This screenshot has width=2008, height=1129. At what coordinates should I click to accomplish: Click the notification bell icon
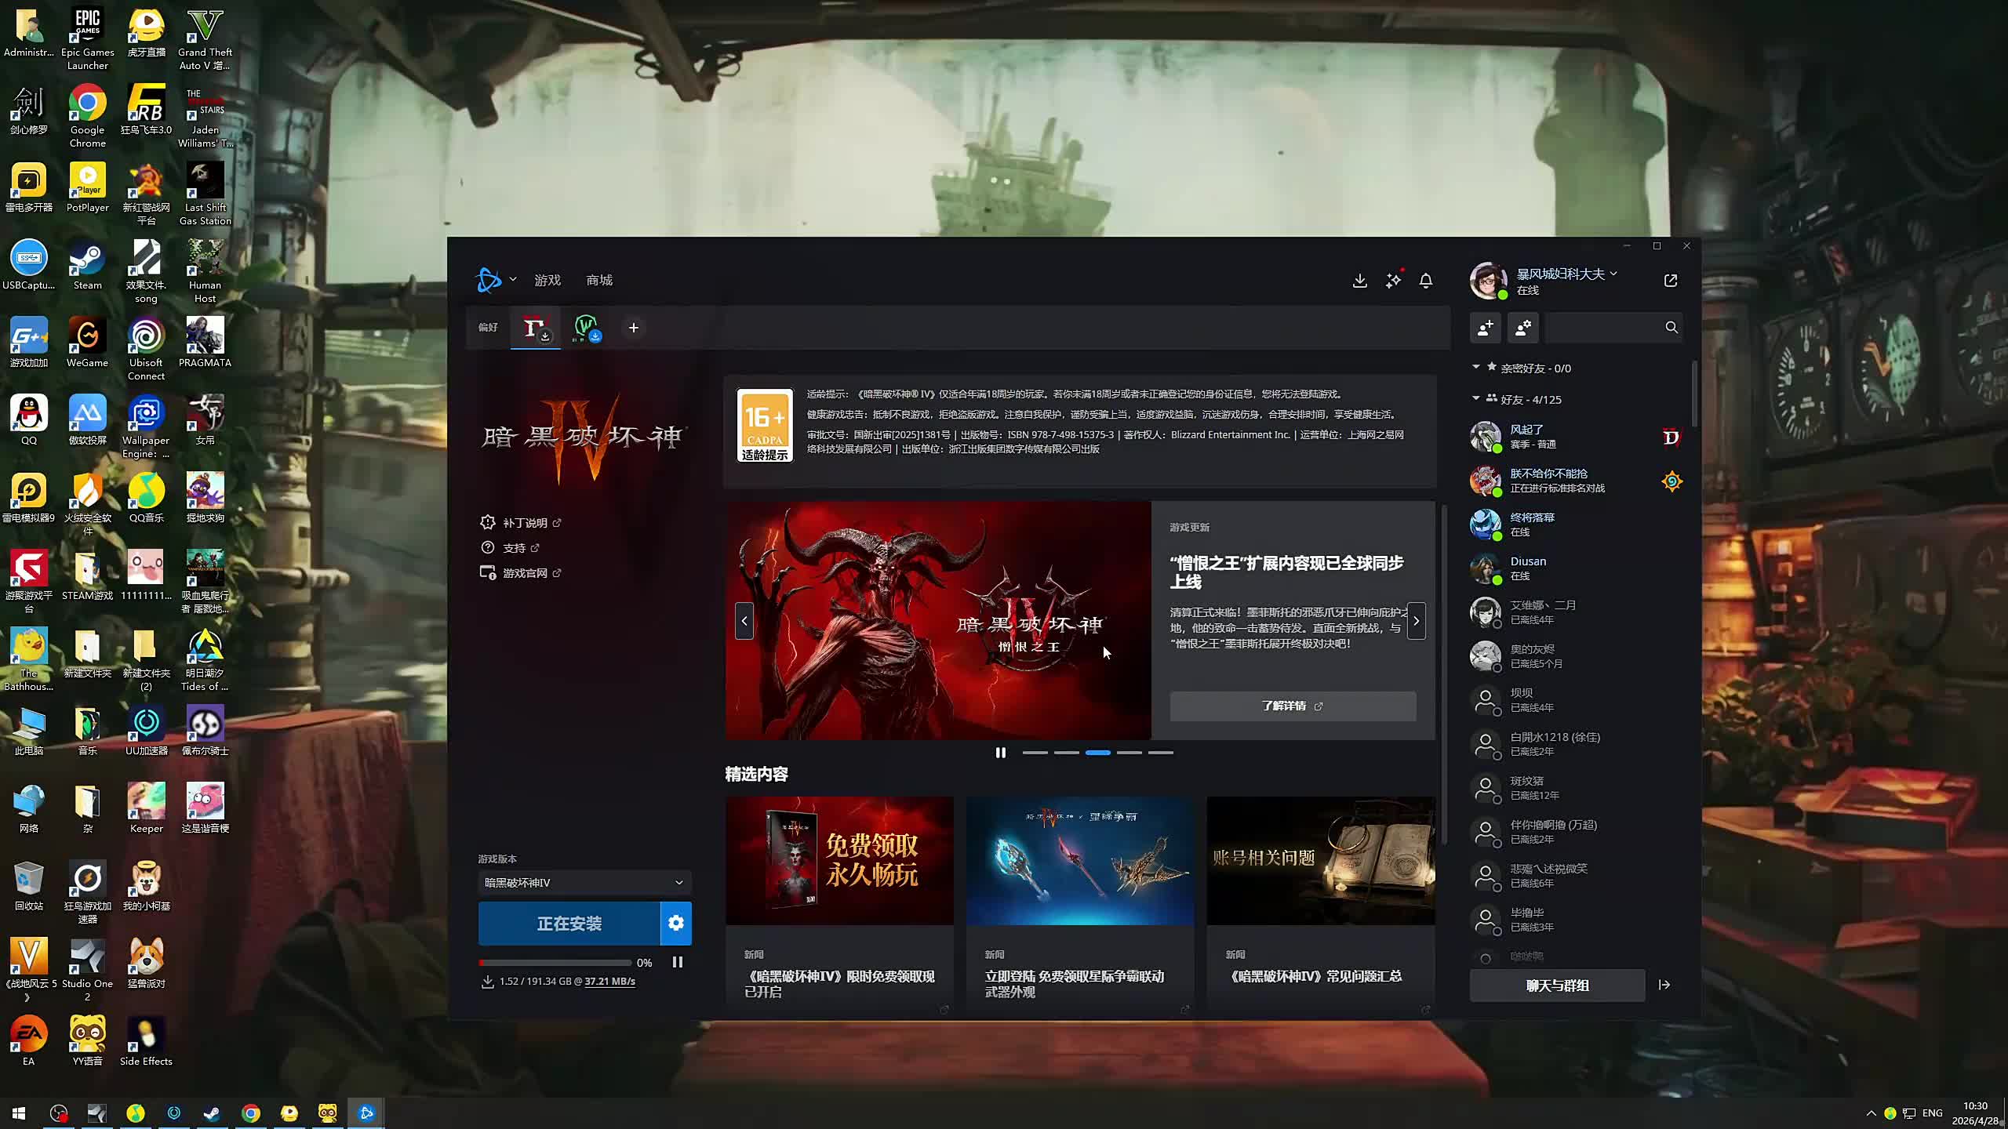tap(1425, 281)
